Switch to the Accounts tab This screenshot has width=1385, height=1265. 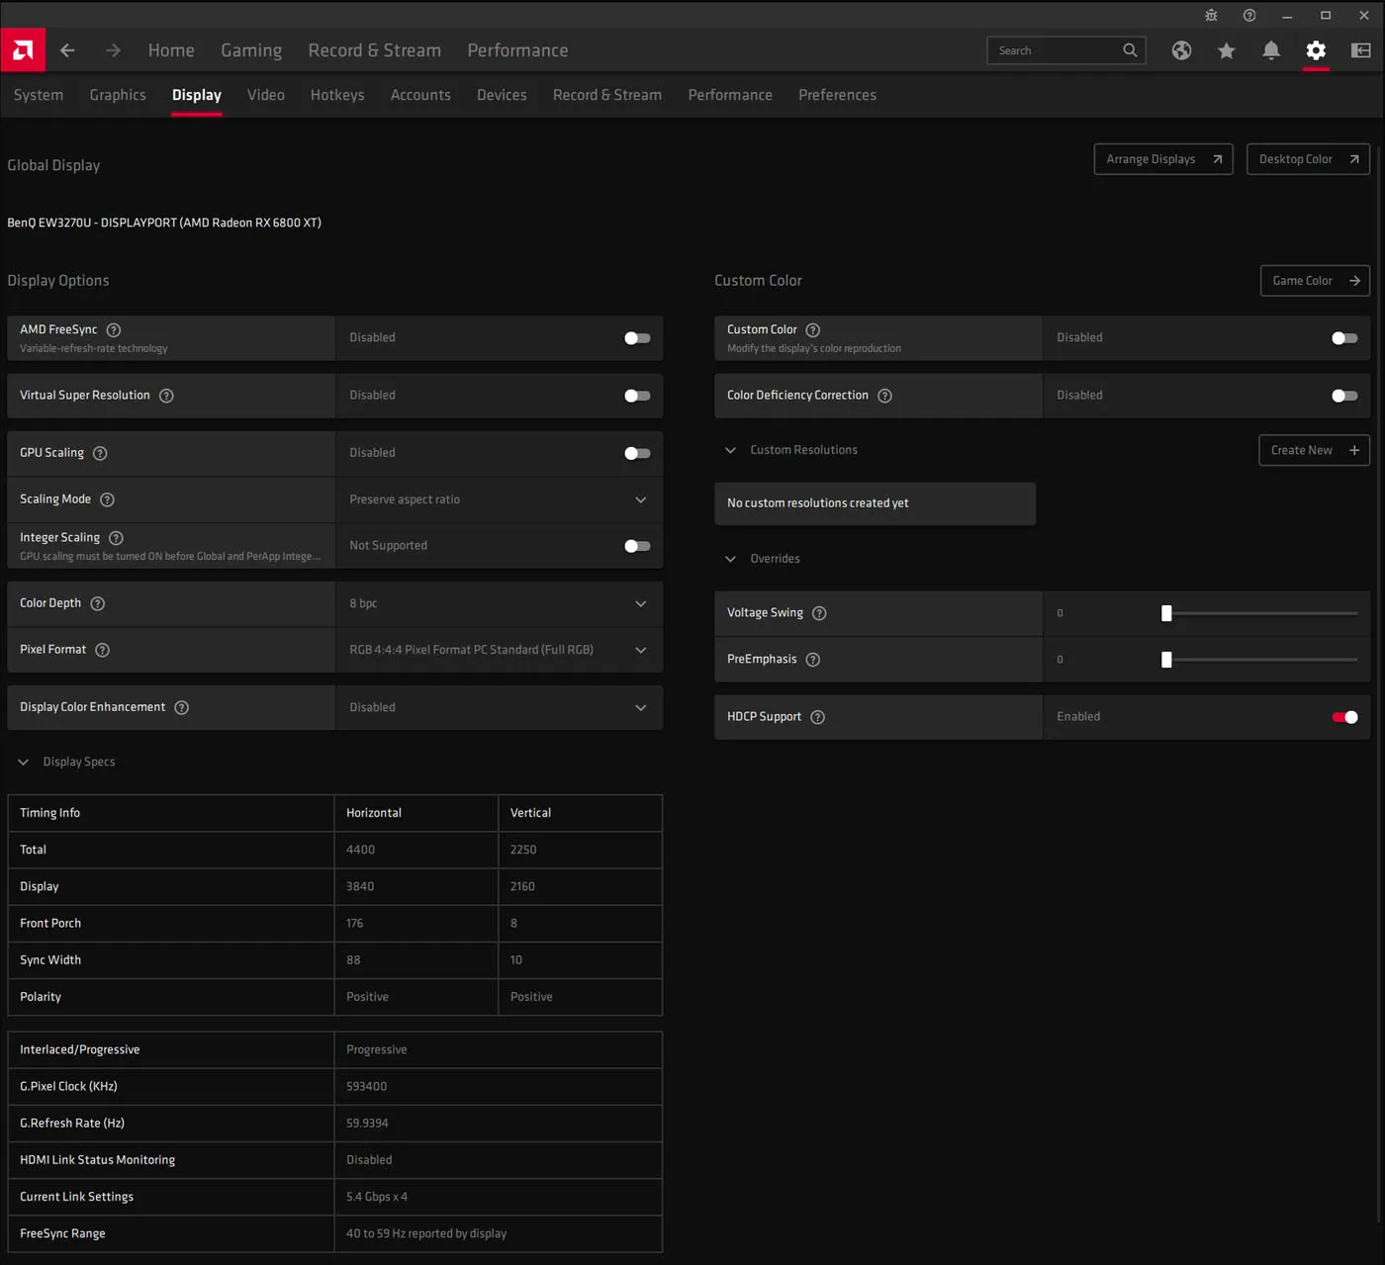click(x=420, y=95)
